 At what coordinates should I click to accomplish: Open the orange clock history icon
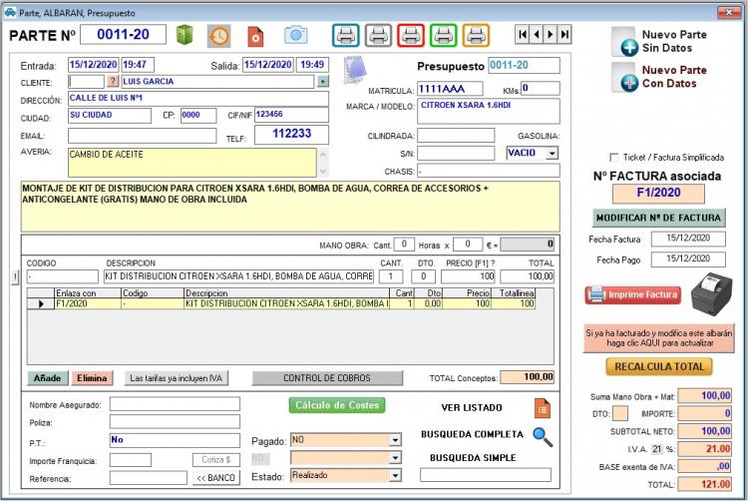(219, 36)
